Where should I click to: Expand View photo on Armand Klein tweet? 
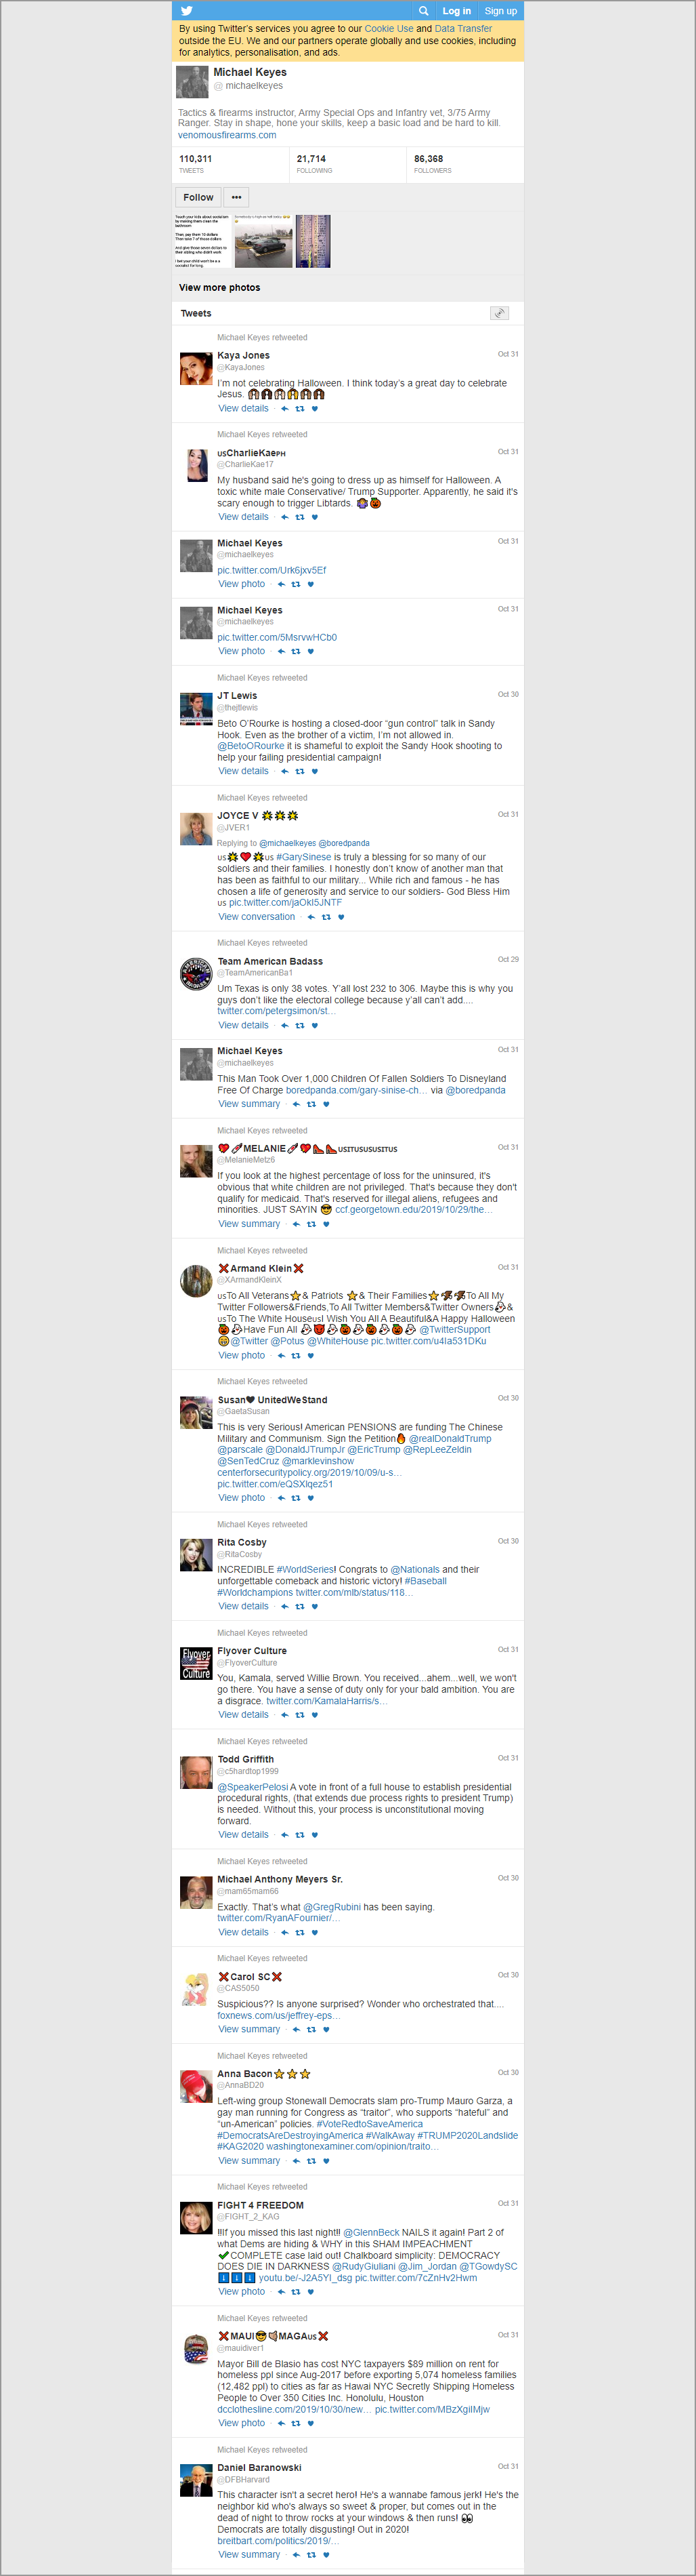pyautogui.click(x=242, y=1356)
